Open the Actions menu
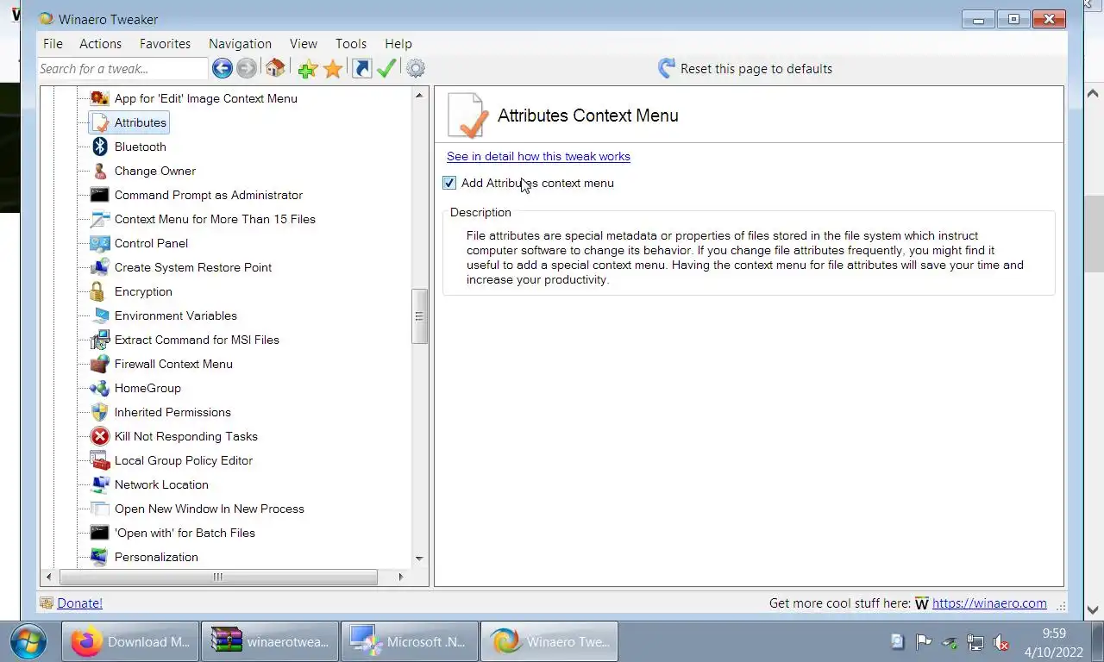This screenshot has height=662, width=1104. coord(100,43)
